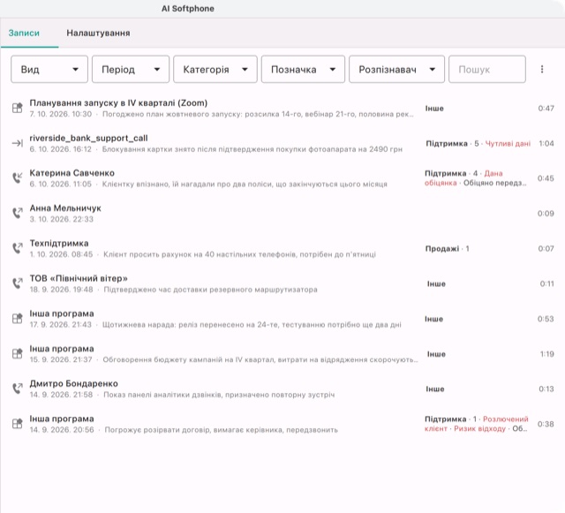Click the Ризик відходу tag
This screenshot has height=513, width=565.
pyautogui.click(x=479, y=428)
